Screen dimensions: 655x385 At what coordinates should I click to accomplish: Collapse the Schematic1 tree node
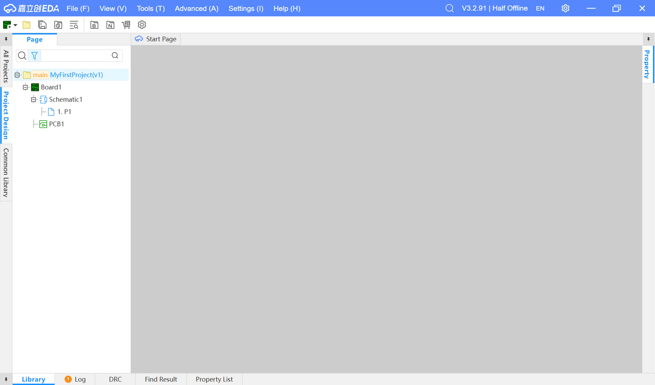[x=33, y=99]
